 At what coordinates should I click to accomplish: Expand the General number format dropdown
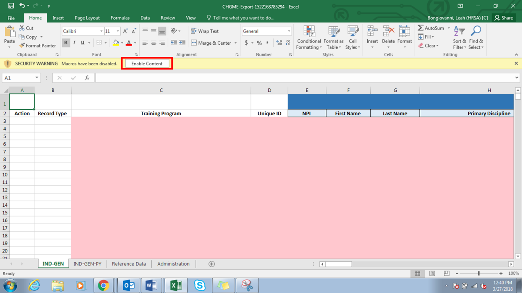(289, 31)
